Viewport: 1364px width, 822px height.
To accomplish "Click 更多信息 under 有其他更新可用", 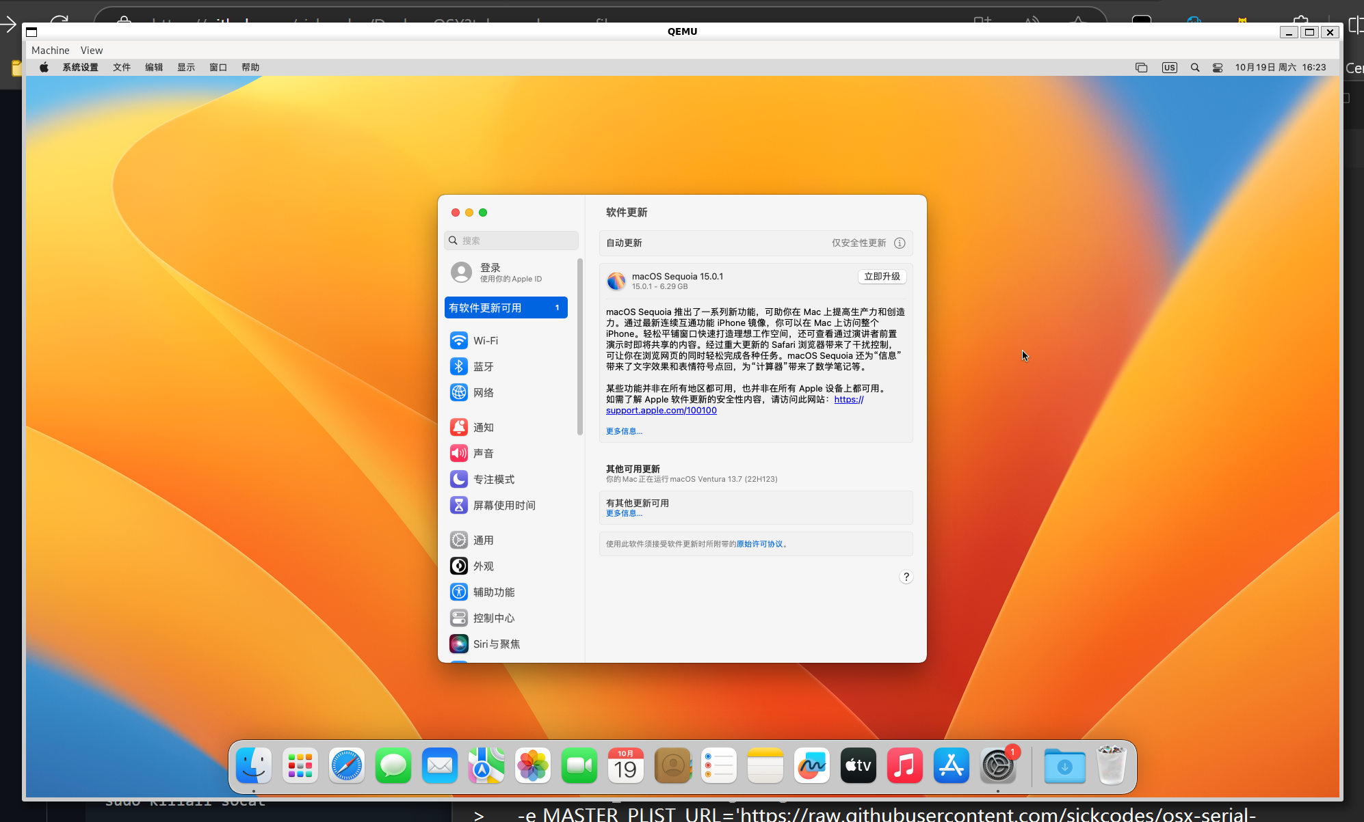I will (x=624, y=513).
